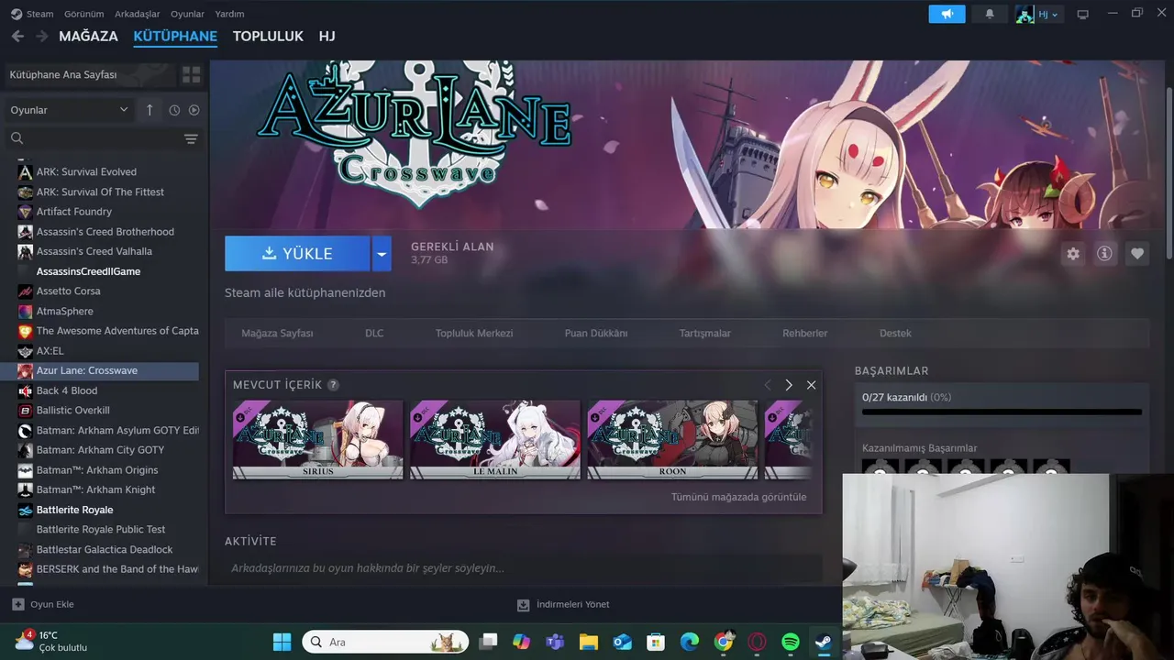The height and width of the screenshot is (660, 1174).
Task: Open the Arkadaşlar menu
Action: point(137,14)
